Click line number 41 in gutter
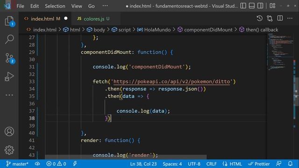Screen dimensions: 299x168 (x=32, y=140)
